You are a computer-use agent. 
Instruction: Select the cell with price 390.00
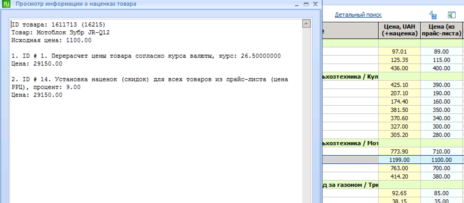[x=442, y=85]
